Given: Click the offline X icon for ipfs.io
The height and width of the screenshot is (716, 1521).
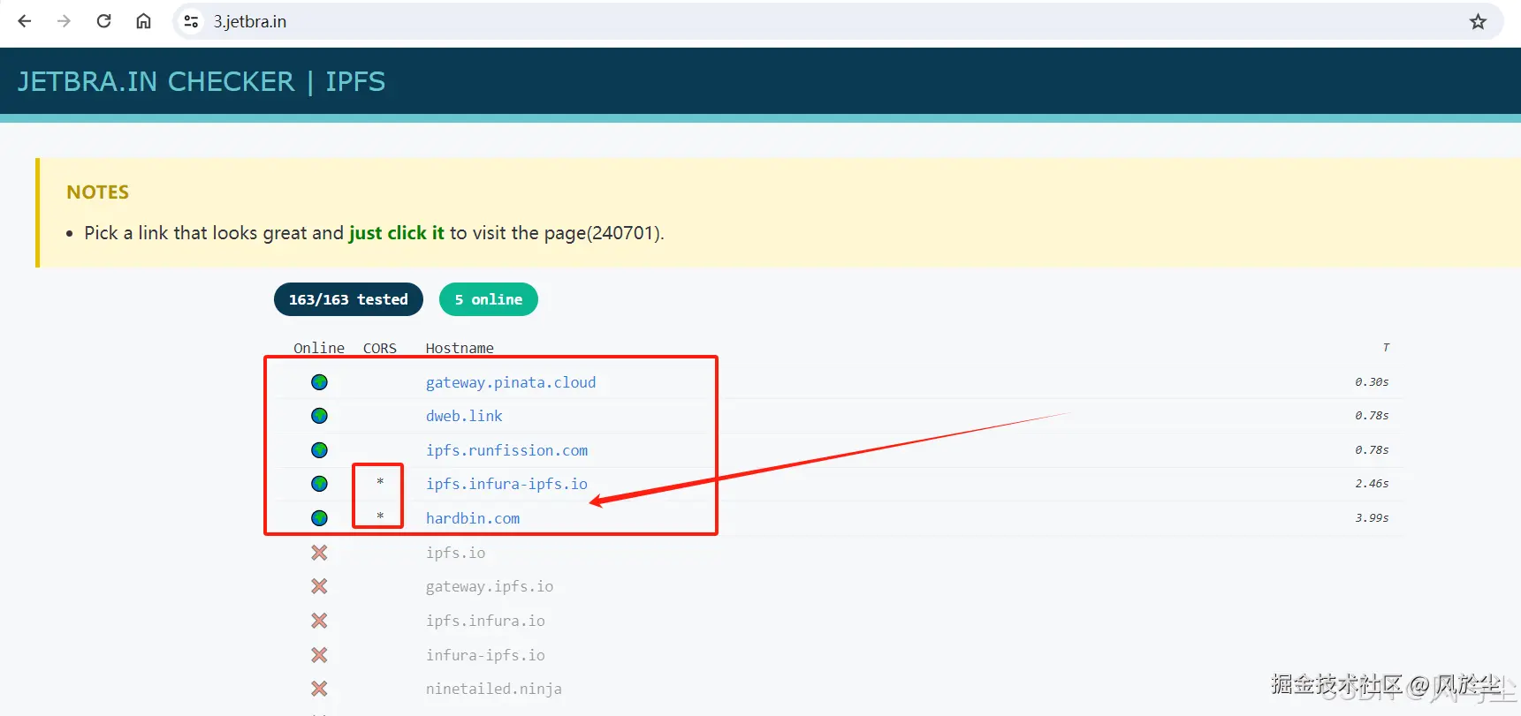Looking at the screenshot, I should [319, 553].
